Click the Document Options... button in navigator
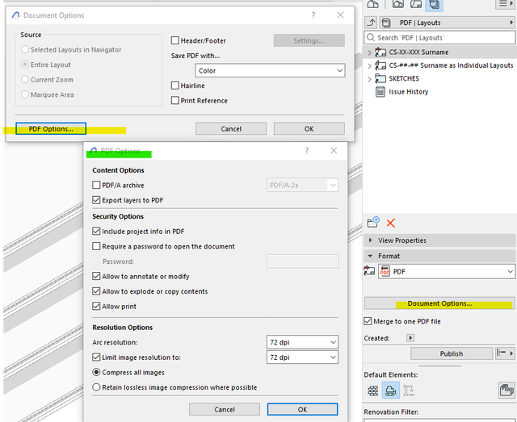The height and width of the screenshot is (422, 517). pyautogui.click(x=439, y=303)
